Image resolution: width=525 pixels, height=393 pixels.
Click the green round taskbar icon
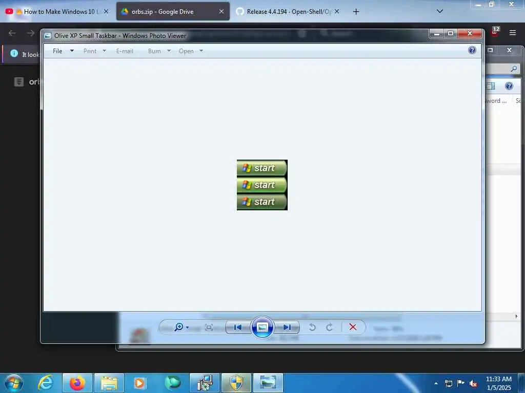[172, 383]
